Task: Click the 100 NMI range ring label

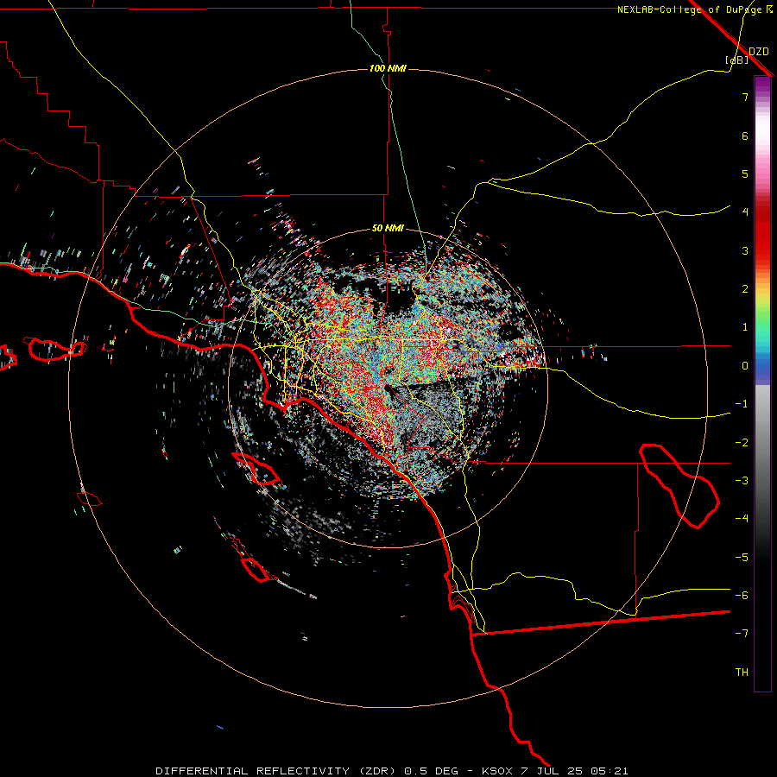Action: [x=388, y=68]
